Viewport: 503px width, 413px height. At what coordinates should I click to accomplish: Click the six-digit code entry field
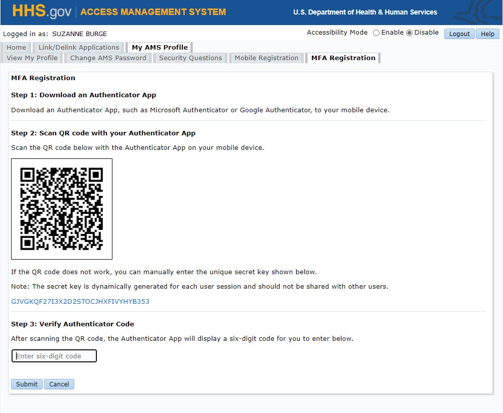coord(54,355)
